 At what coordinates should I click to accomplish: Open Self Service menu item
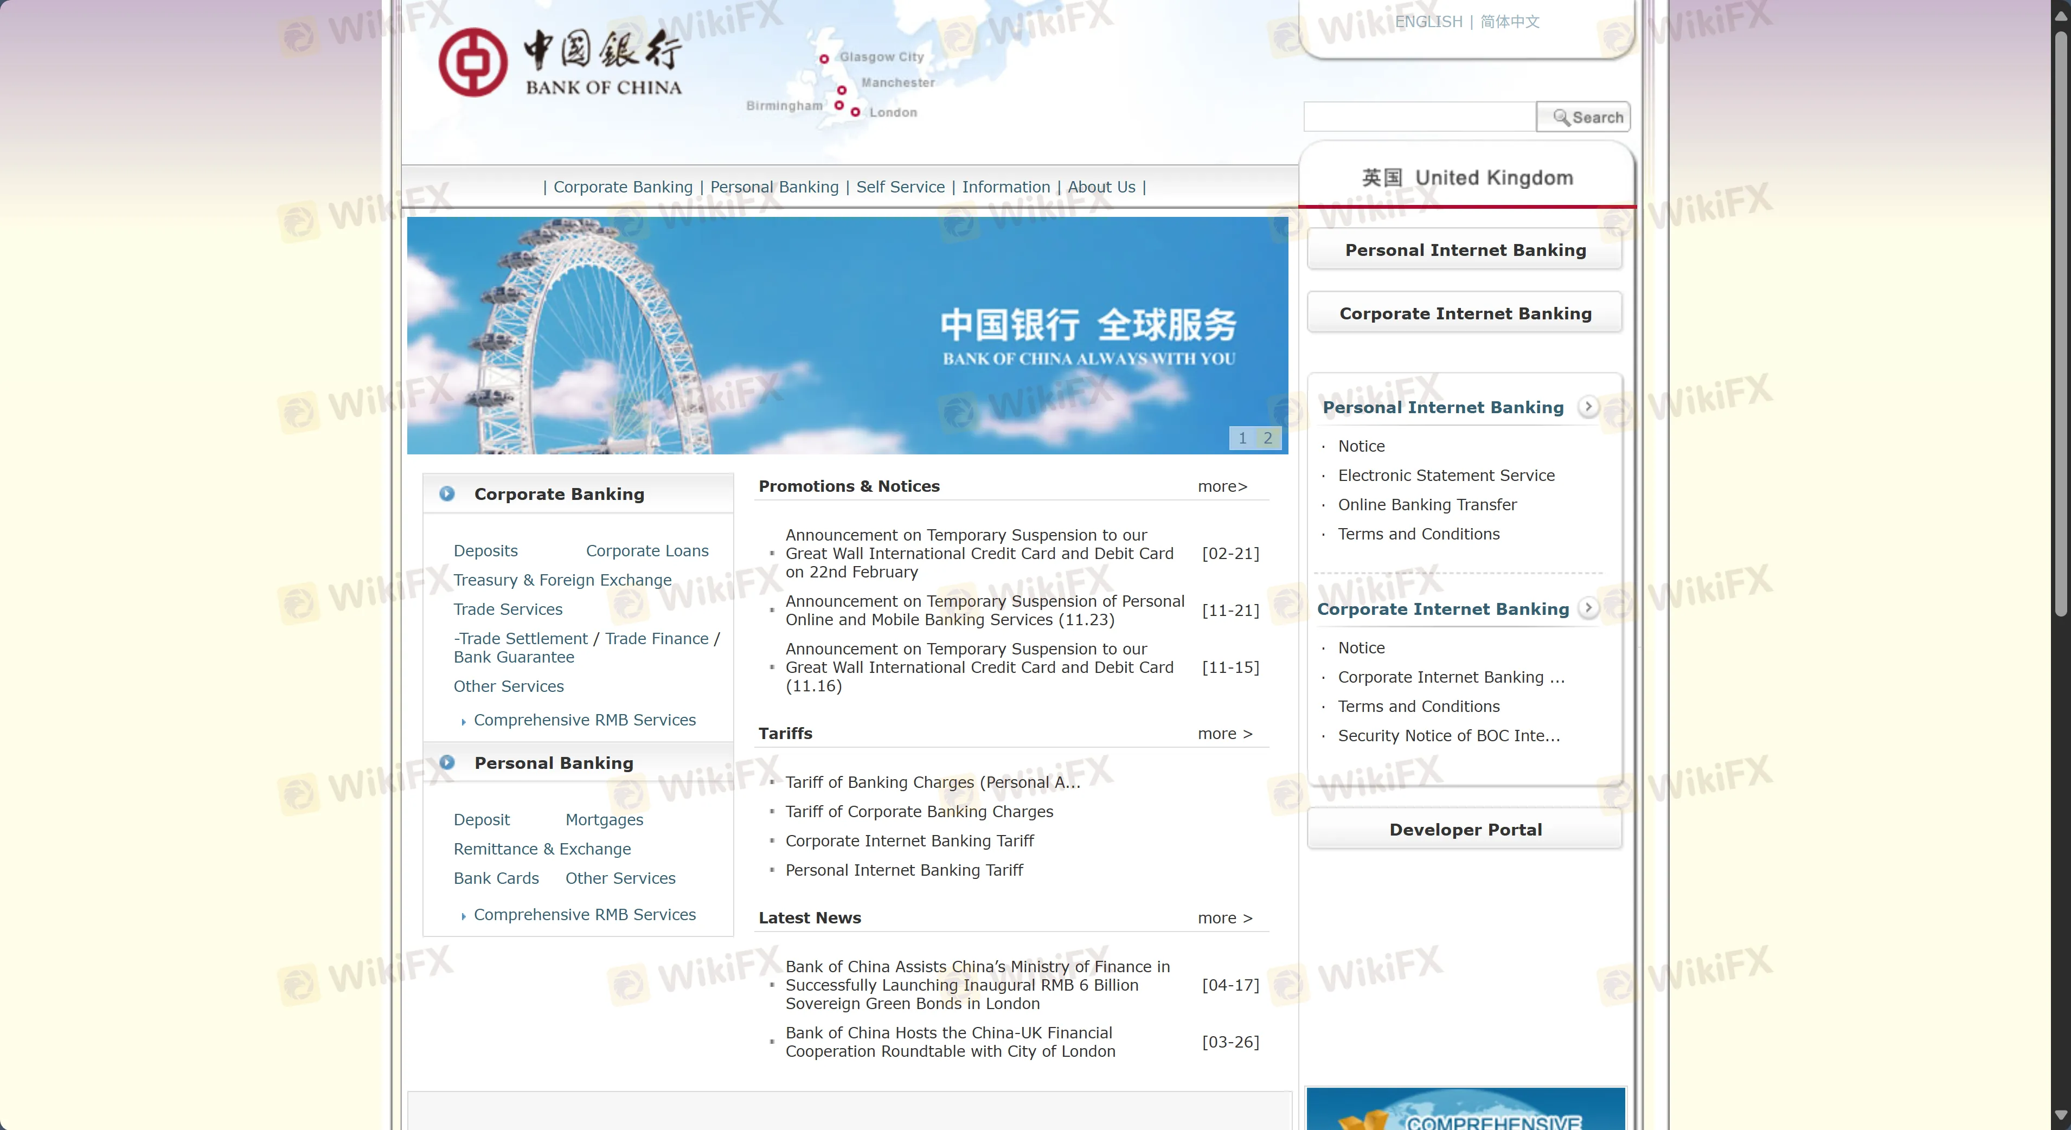(900, 187)
